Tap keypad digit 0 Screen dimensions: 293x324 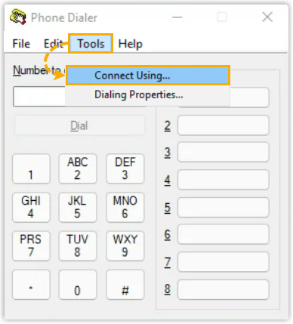click(x=78, y=285)
